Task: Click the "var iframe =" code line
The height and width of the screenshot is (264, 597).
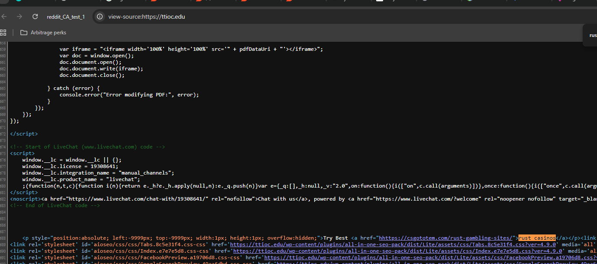Action: tap(191, 49)
